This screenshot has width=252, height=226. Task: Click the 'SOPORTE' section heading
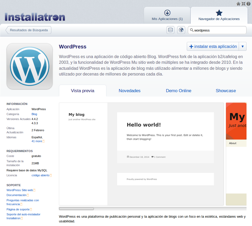click(x=14, y=185)
